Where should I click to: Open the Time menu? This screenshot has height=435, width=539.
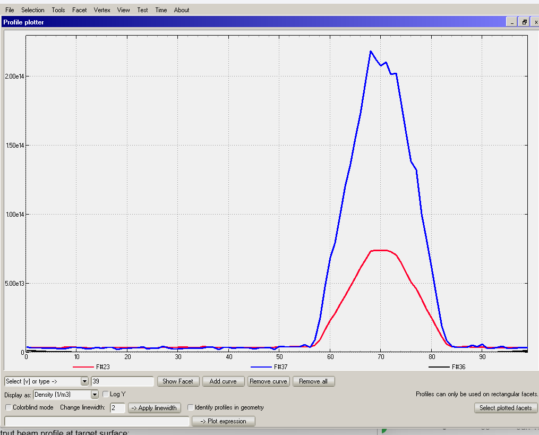[161, 10]
